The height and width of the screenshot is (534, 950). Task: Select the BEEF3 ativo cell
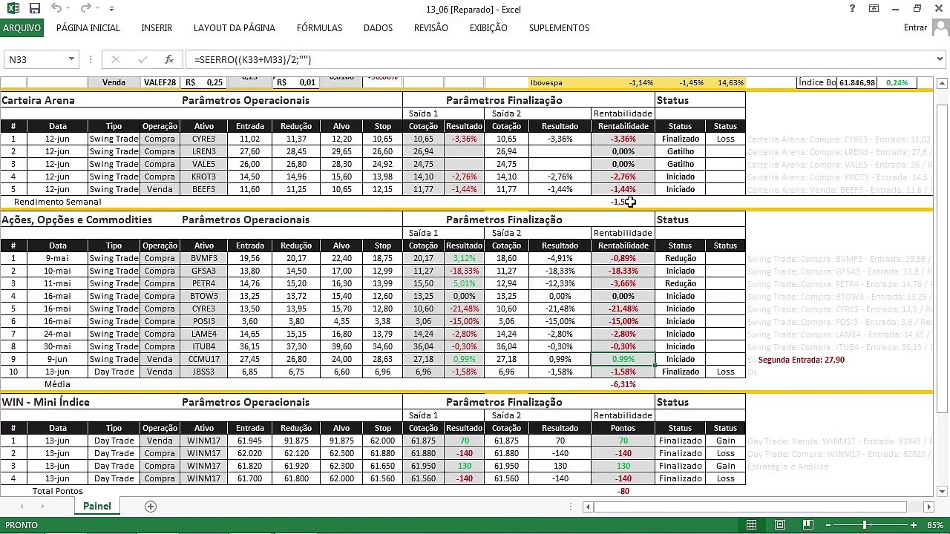point(203,189)
